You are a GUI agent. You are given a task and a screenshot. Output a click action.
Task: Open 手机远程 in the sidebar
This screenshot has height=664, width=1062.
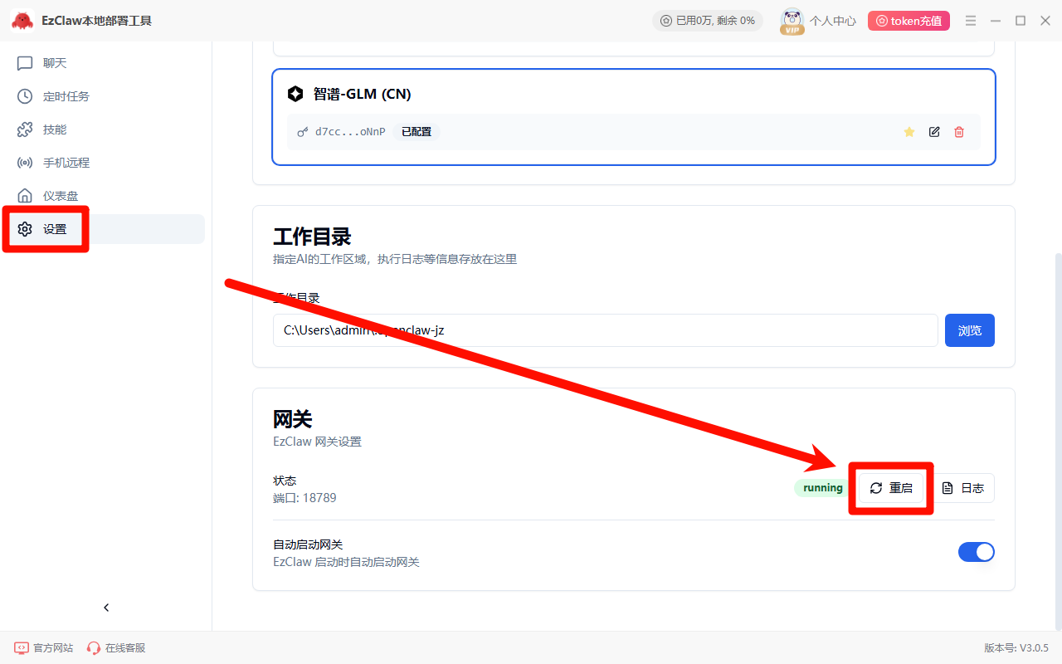66,163
